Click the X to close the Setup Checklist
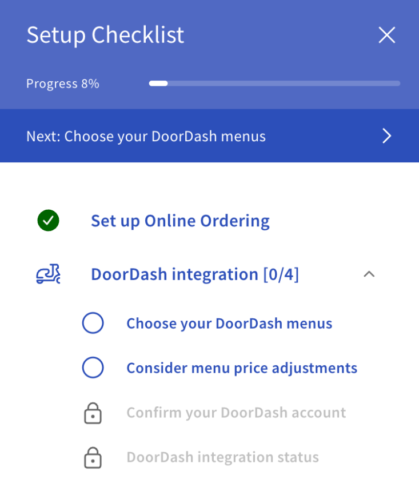The height and width of the screenshot is (483, 419). coord(387,35)
